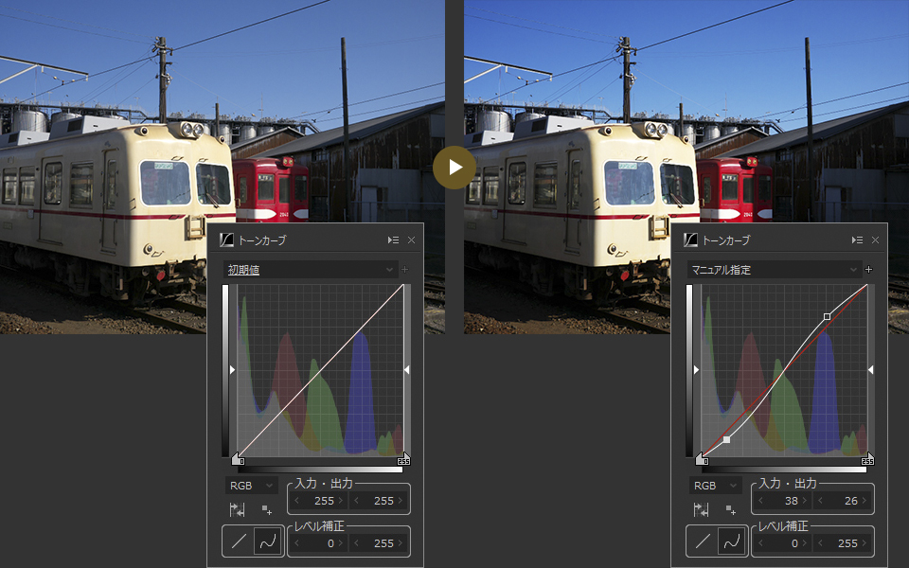Select the straight line curve mode in right panel

click(x=703, y=541)
